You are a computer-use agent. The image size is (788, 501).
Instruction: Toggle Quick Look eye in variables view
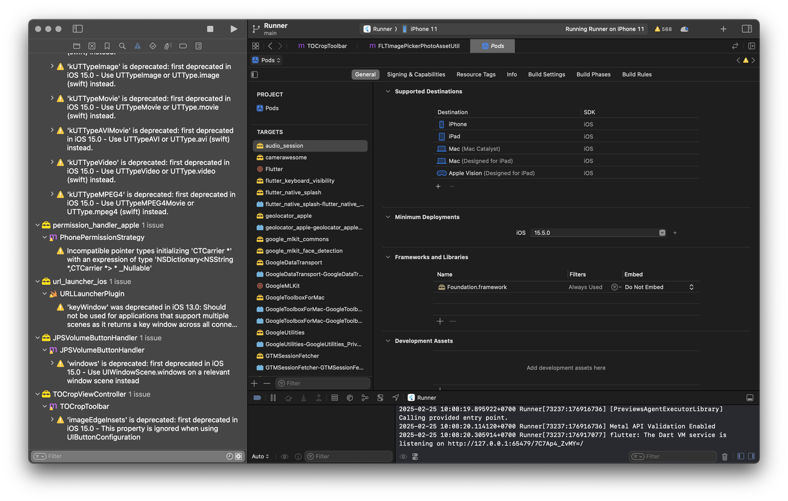click(x=284, y=457)
